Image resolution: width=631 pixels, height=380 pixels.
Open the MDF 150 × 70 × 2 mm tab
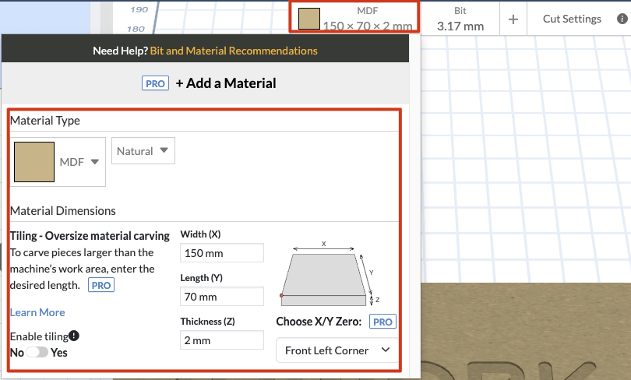(355, 17)
